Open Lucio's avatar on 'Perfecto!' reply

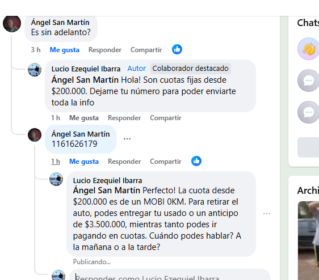coord(56,179)
